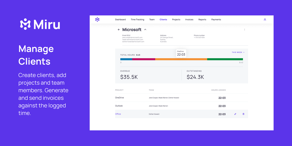Open the Reports tab
The height and width of the screenshot is (146, 292).
tap(202, 20)
